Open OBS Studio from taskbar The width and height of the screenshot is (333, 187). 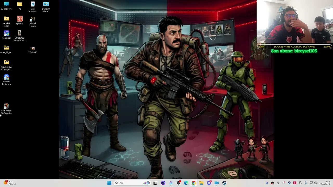click(x=178, y=183)
